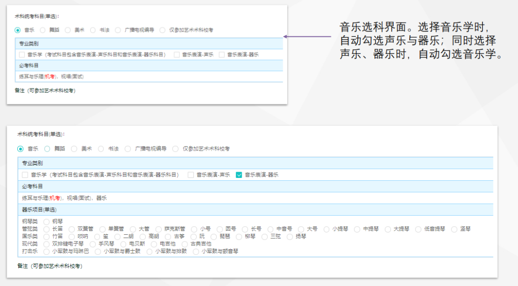Choose 阮 instrument radio button
This screenshot has width=518, height=286.
(193, 237)
